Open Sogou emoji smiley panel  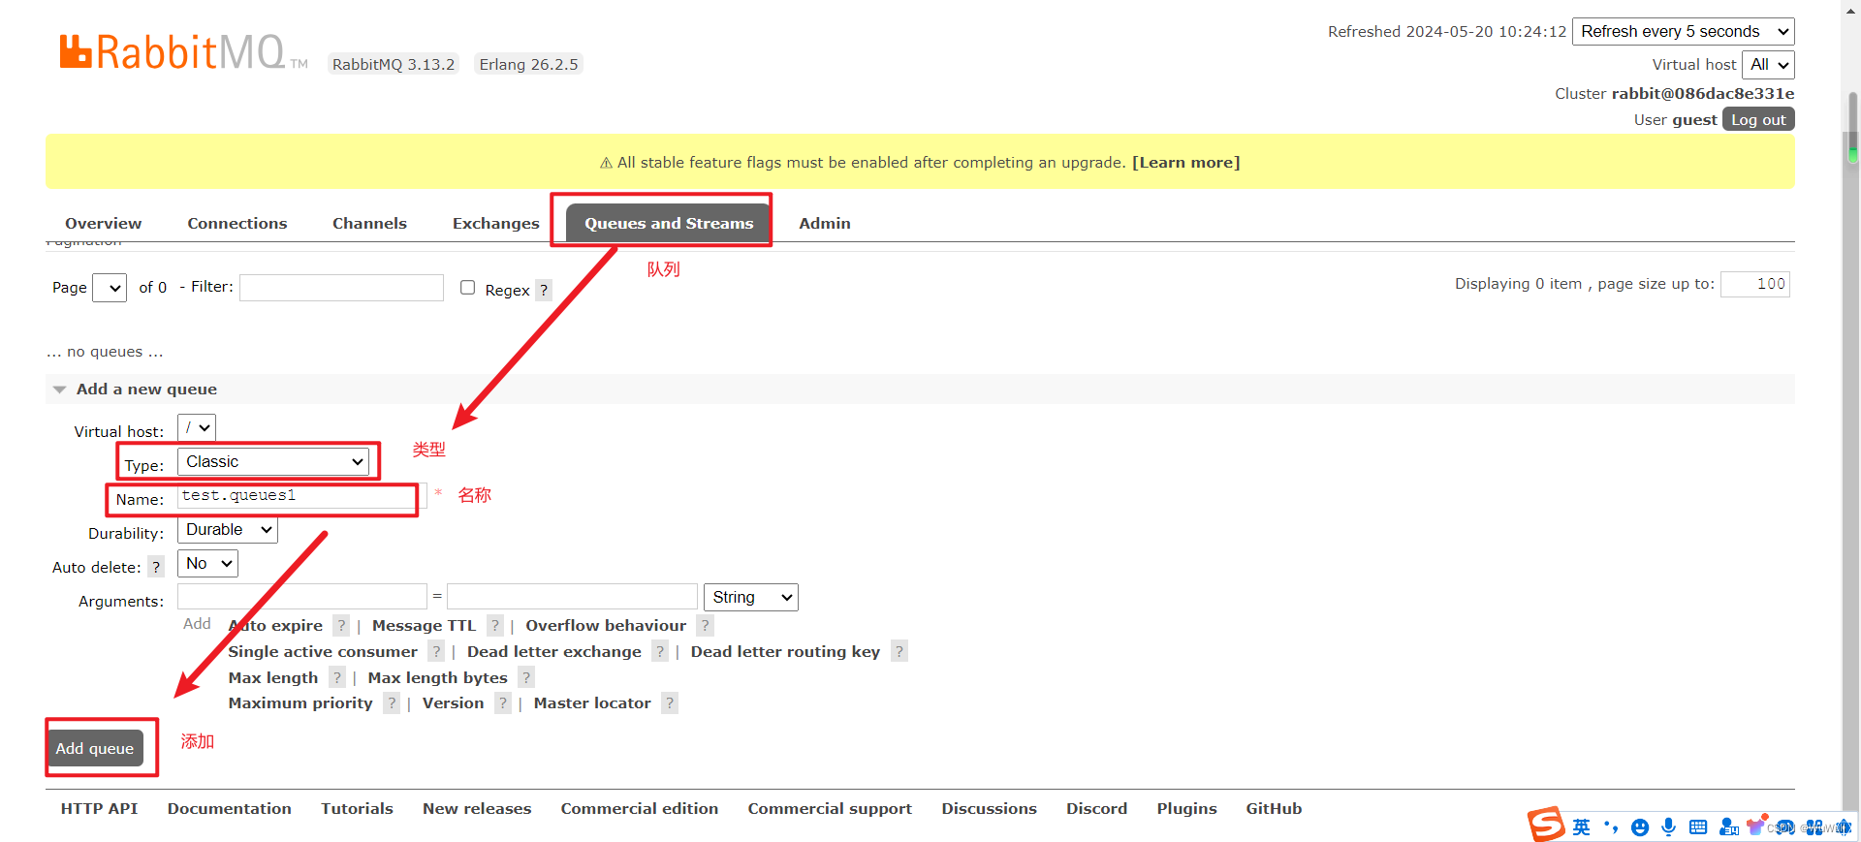pos(1640,827)
